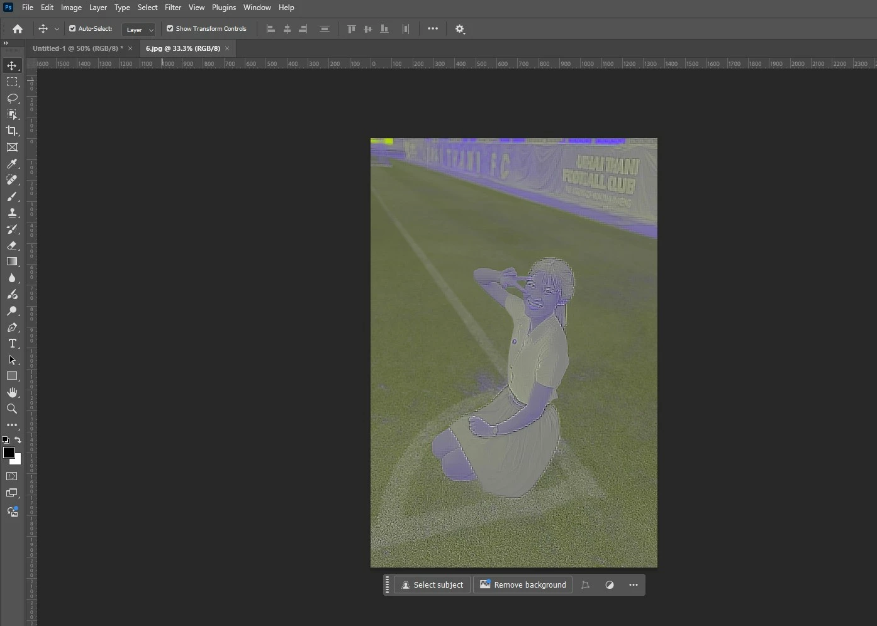The height and width of the screenshot is (626, 877).
Task: Align horizontal centers in options bar
Action: tap(287, 29)
